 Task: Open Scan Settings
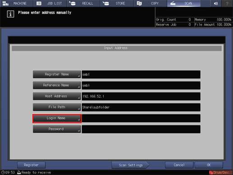tap(130, 165)
